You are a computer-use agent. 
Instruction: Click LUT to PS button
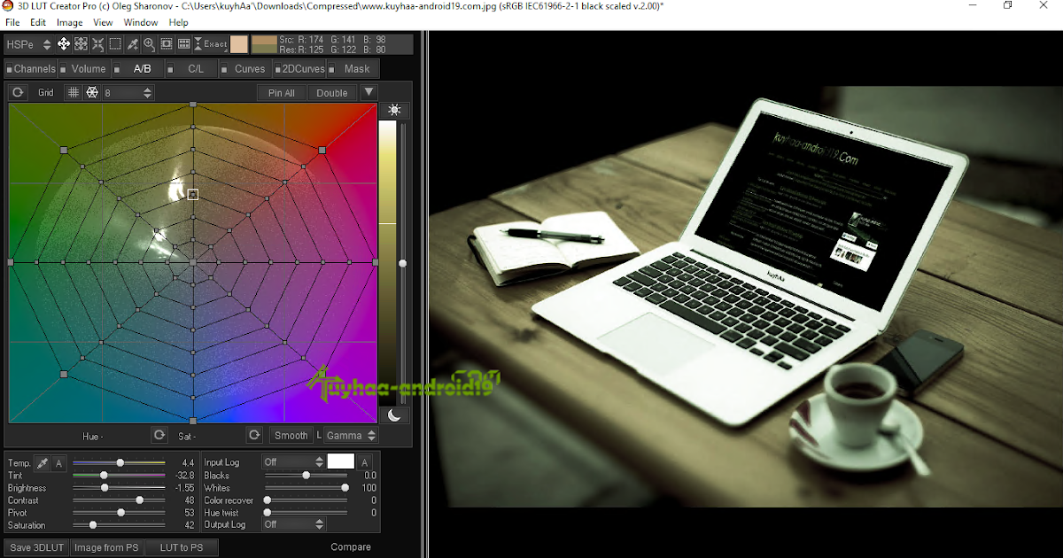[182, 547]
